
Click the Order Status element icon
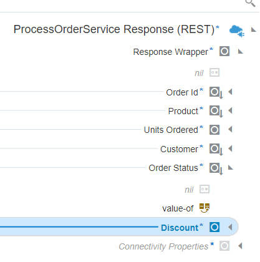216,168
